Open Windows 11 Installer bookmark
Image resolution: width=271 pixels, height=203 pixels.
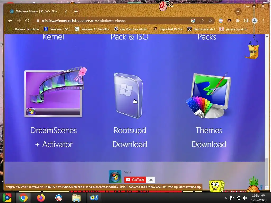tap(92, 29)
